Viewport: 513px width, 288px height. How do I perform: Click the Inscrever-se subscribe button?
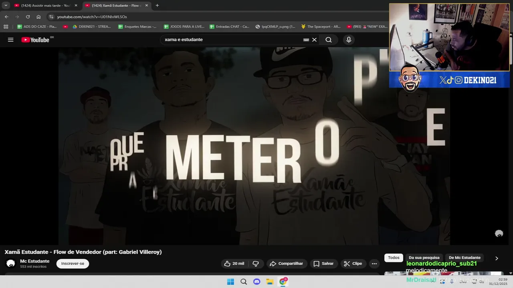click(x=73, y=264)
